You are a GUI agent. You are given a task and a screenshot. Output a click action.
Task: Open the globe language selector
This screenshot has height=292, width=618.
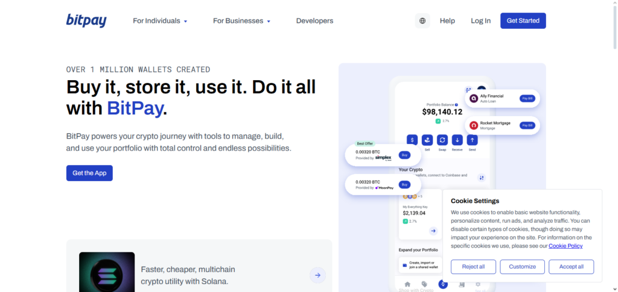tap(422, 21)
